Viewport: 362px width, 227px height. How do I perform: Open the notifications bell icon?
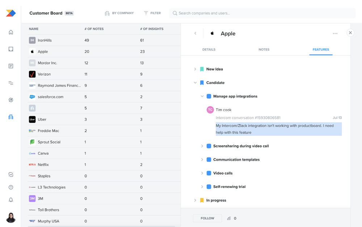11,200
